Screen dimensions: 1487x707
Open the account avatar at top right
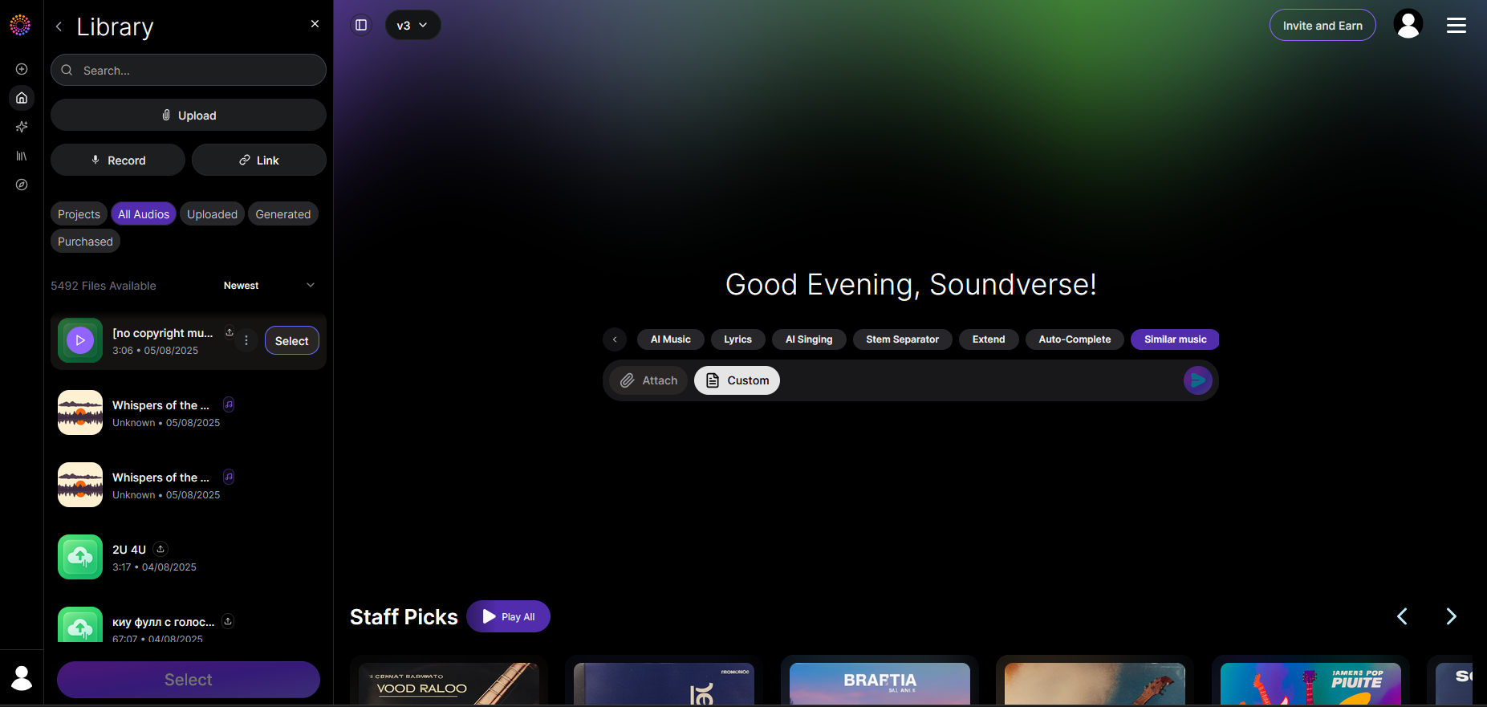[x=1408, y=24]
